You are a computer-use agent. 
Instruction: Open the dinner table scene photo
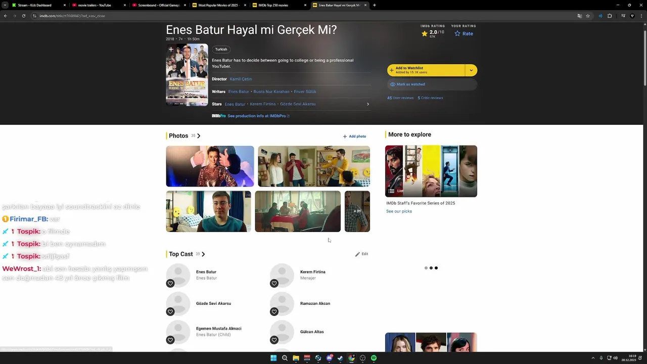point(298,211)
